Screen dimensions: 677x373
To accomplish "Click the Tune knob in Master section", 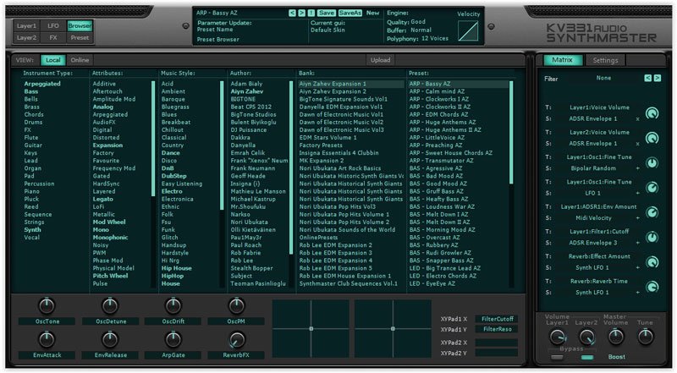I will 645,336.
